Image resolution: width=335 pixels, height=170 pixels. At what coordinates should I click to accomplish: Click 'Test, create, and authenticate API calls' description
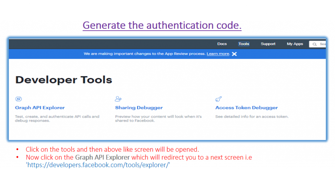[57, 119]
